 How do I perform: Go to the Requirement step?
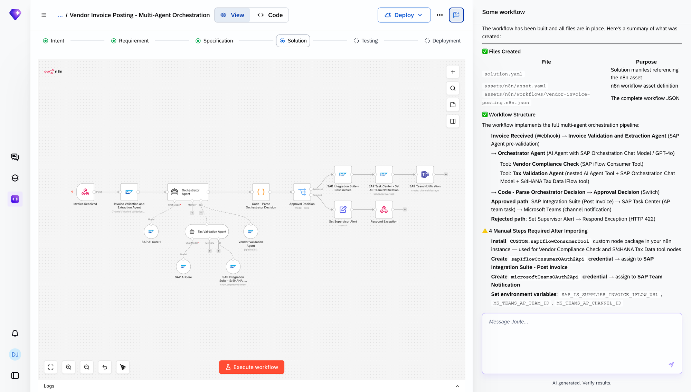pos(130,41)
